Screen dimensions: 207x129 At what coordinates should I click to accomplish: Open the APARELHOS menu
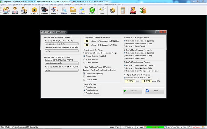[x=17, y=5]
